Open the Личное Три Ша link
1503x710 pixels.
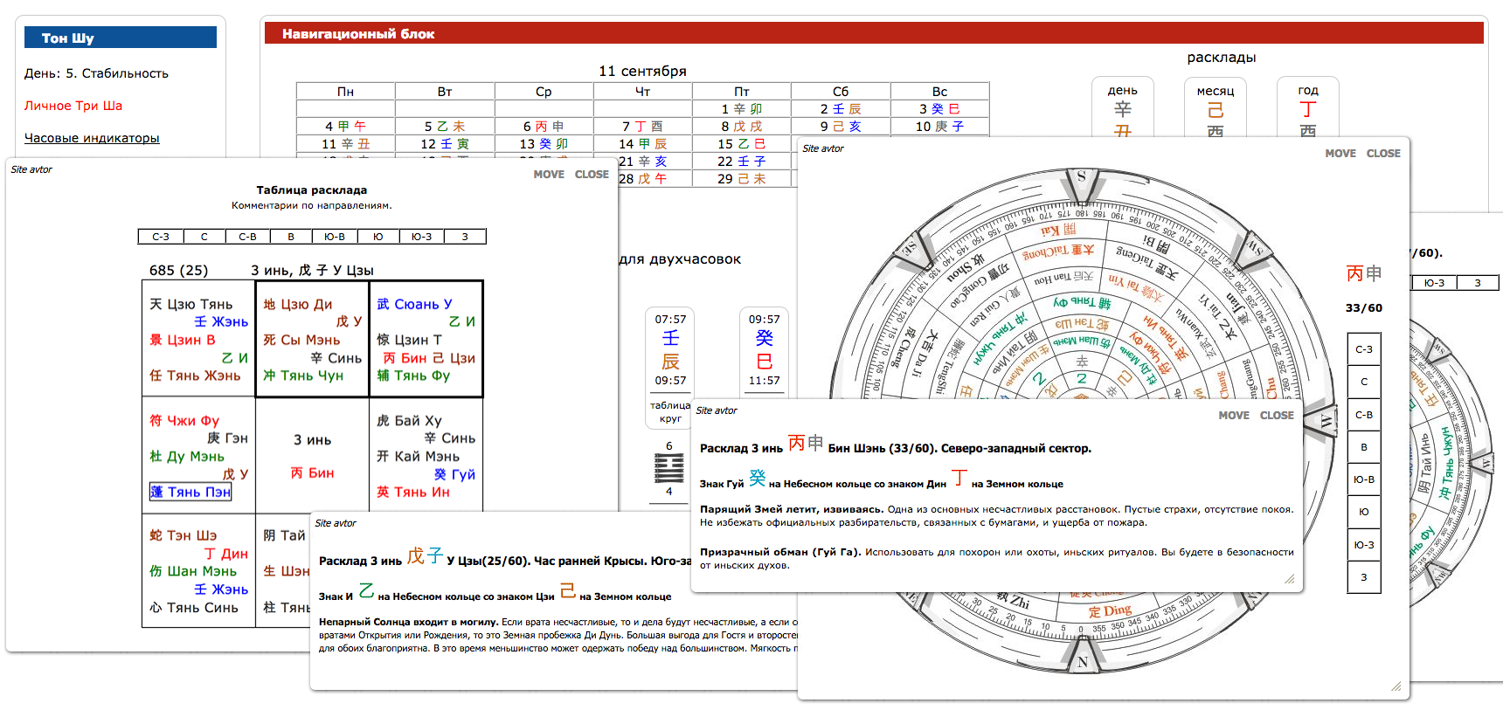point(73,106)
